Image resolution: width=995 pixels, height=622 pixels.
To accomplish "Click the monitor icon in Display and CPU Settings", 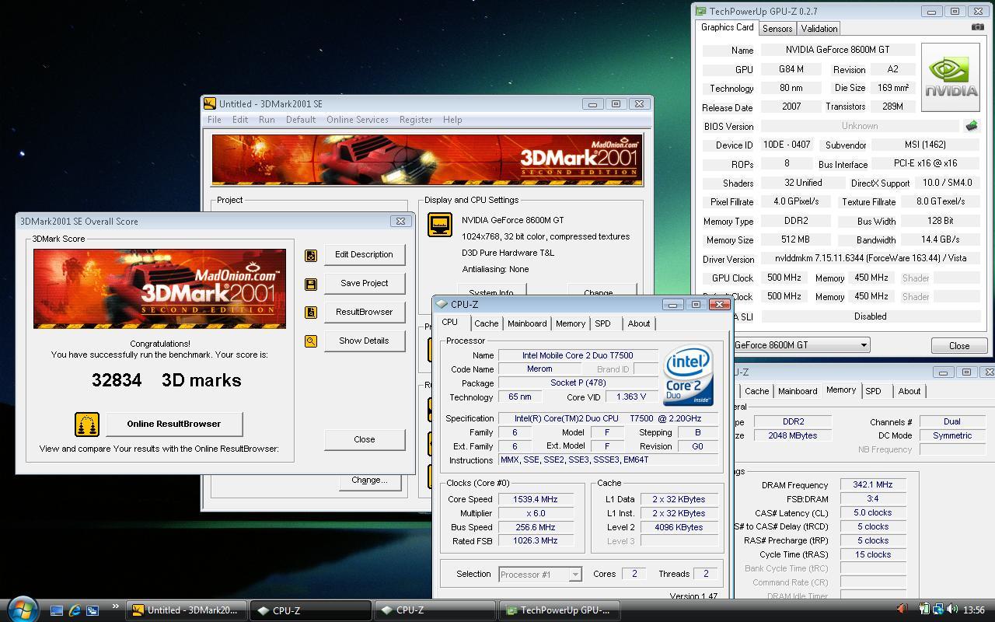I will [x=440, y=225].
